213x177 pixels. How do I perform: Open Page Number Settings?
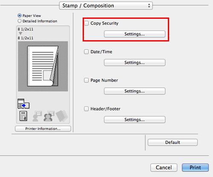click(135, 91)
